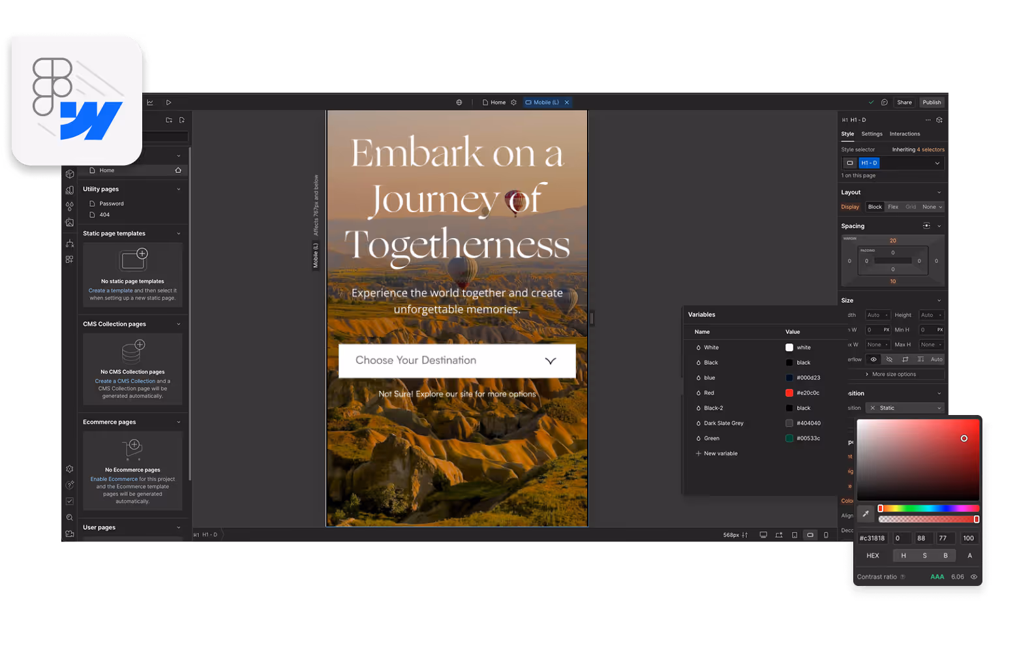Image resolution: width=1032 pixels, height=646 pixels.
Task: Open the video tutorials icon at the sidebar bottom
Action: tap(70, 534)
